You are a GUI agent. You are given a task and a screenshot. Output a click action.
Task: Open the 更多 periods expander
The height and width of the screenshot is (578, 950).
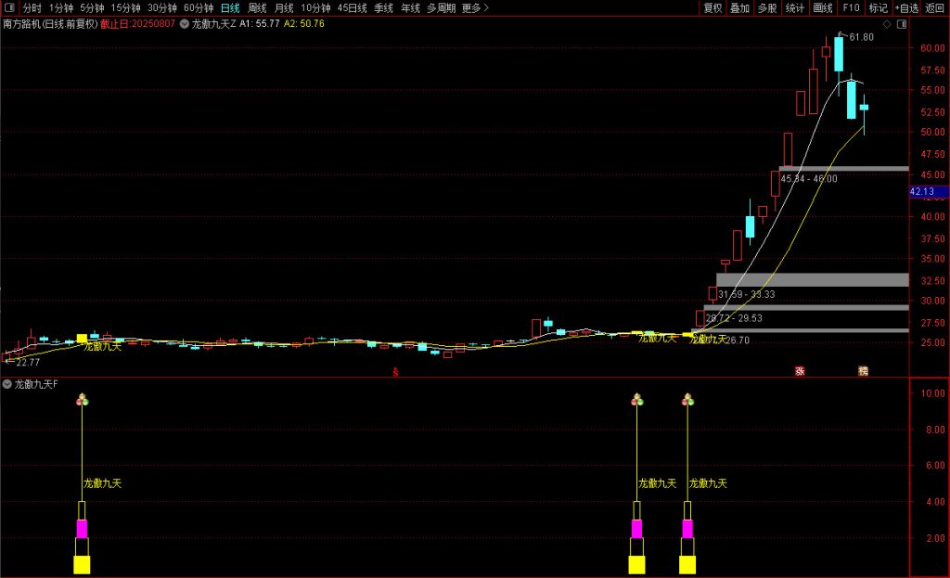475,8
